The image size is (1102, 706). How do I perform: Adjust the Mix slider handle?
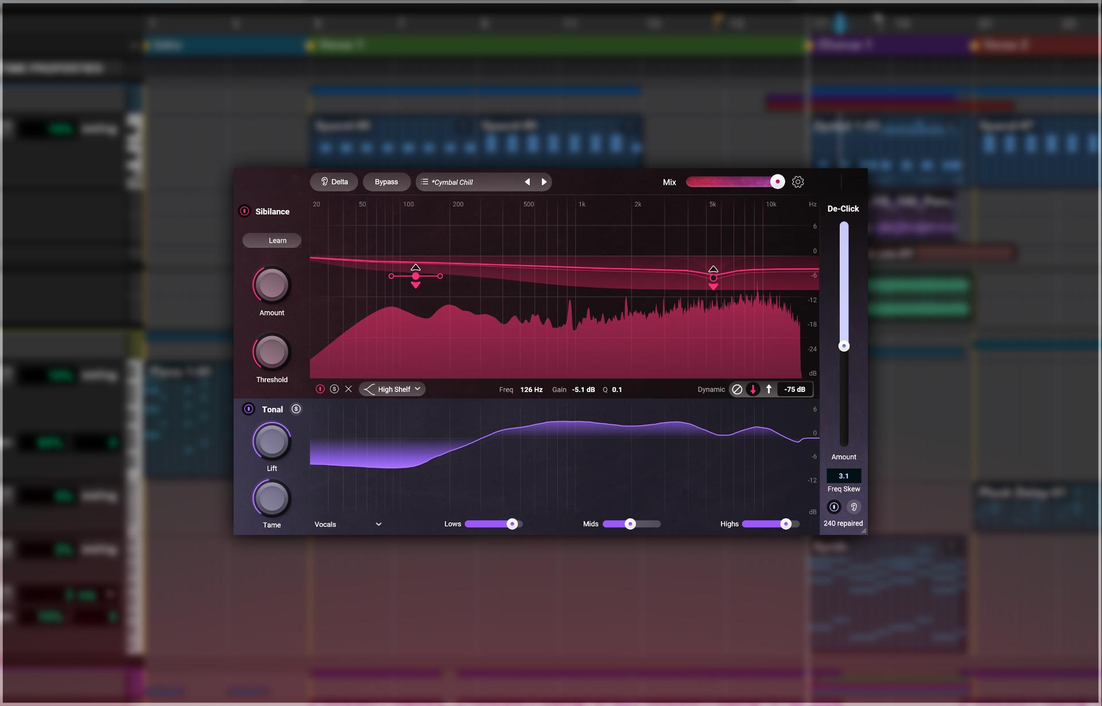[777, 182]
